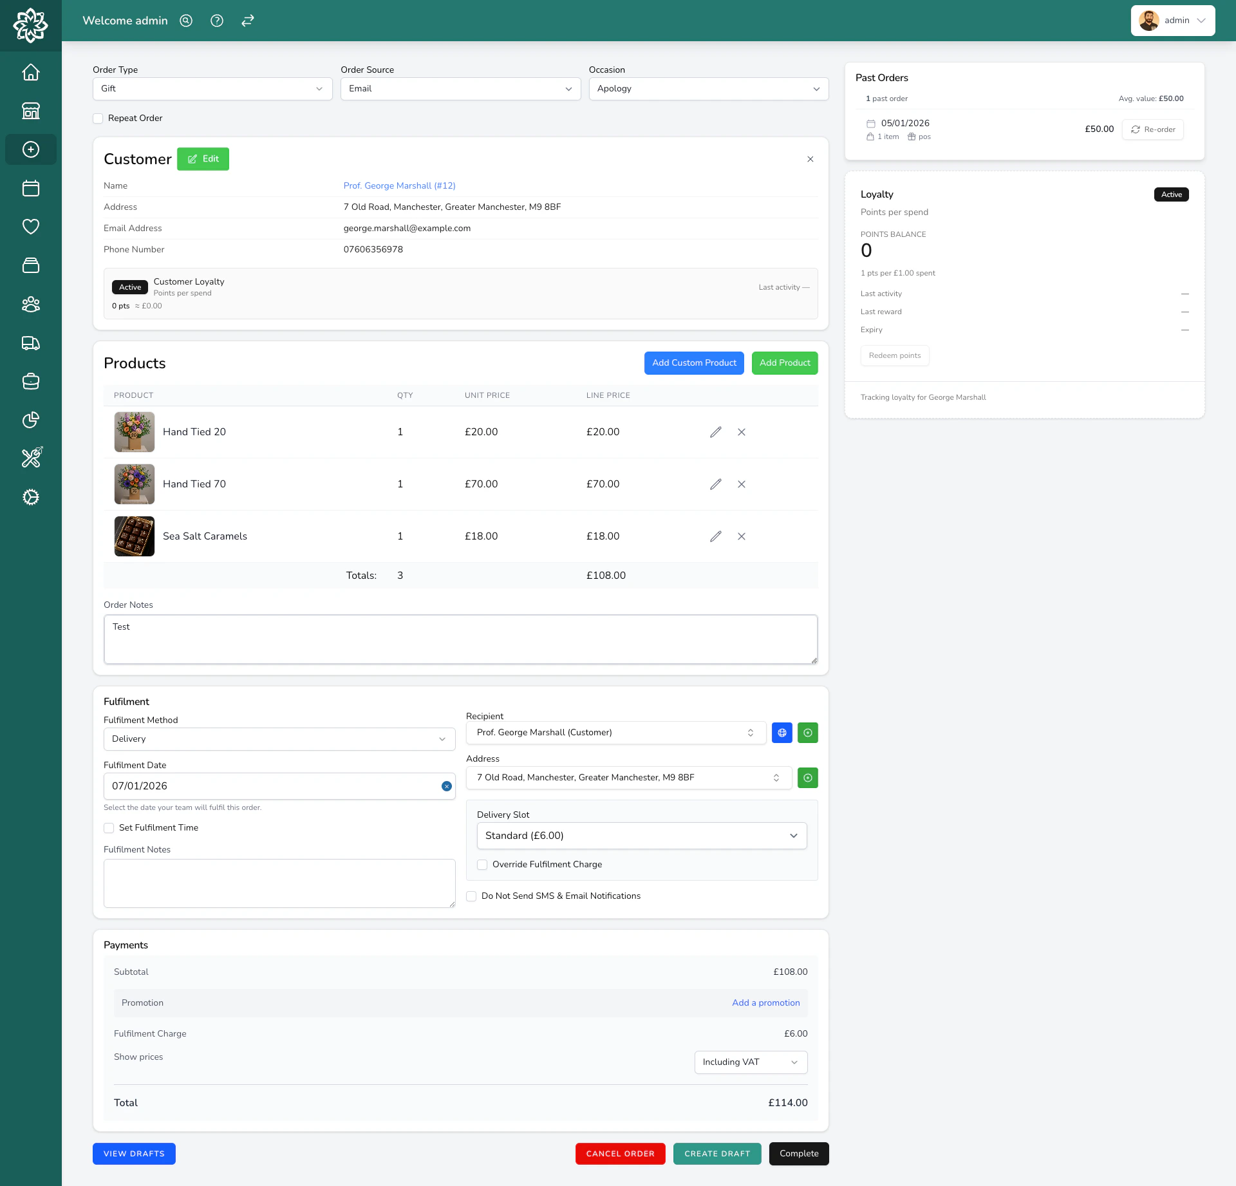Click the Add a promotion link

[x=765, y=1003]
